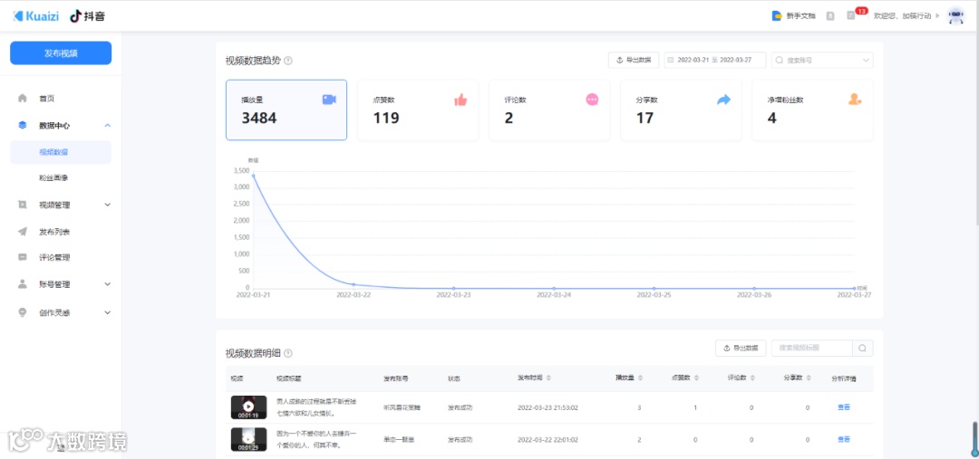
Task: Click the 2022-03-22 chart data point
Action: pos(354,285)
